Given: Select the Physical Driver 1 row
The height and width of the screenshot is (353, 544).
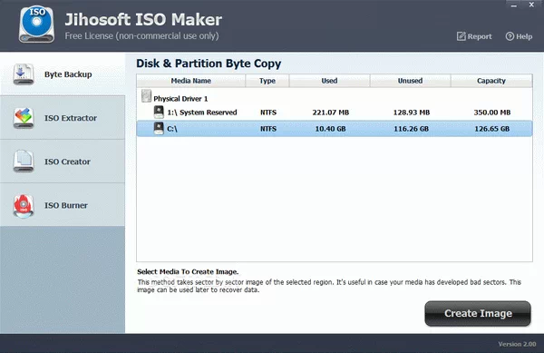Looking at the screenshot, I should 335,97.
